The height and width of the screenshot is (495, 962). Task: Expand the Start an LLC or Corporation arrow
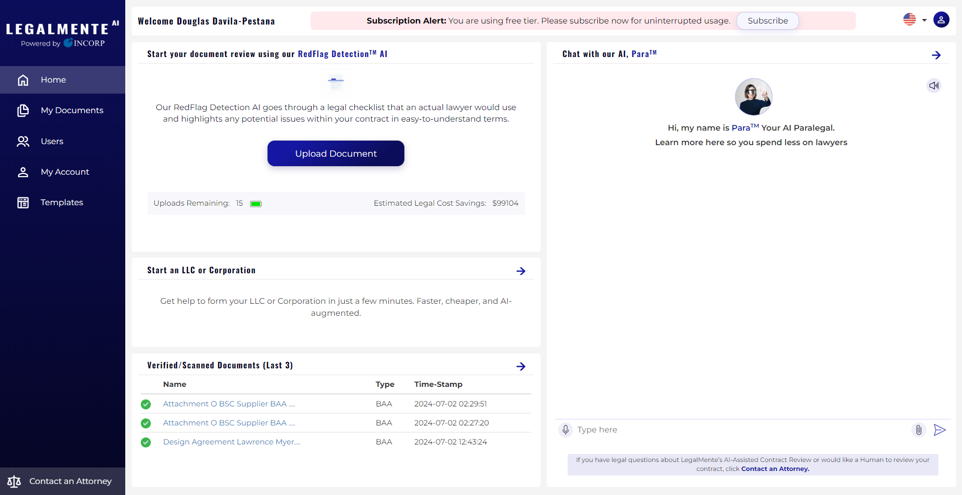521,271
